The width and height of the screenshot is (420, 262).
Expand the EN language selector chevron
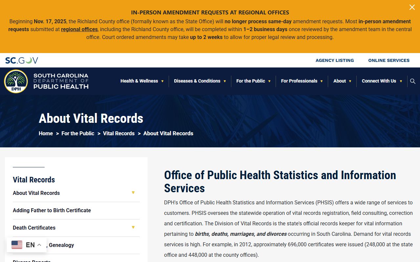[39, 245]
